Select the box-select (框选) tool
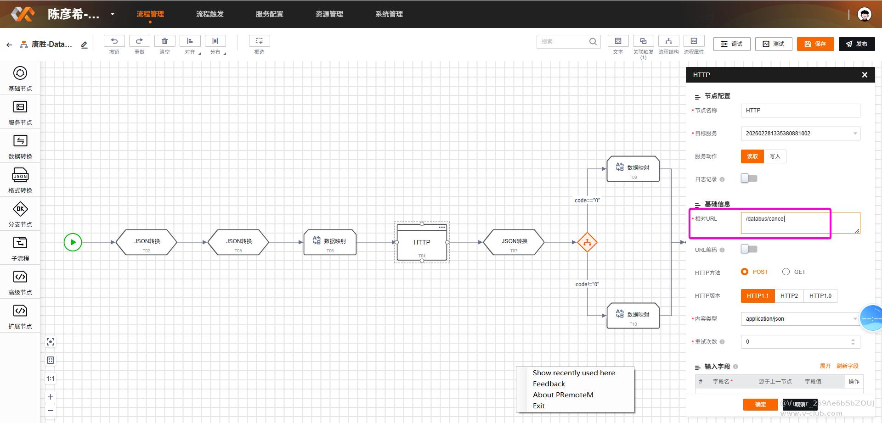Viewport: 882px width, 423px height. tap(259, 41)
